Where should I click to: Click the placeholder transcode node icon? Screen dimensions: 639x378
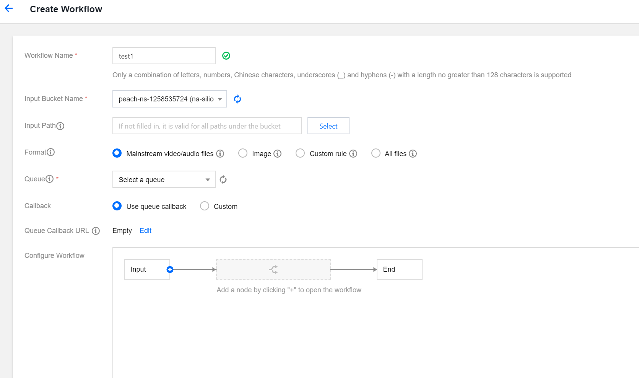(273, 269)
